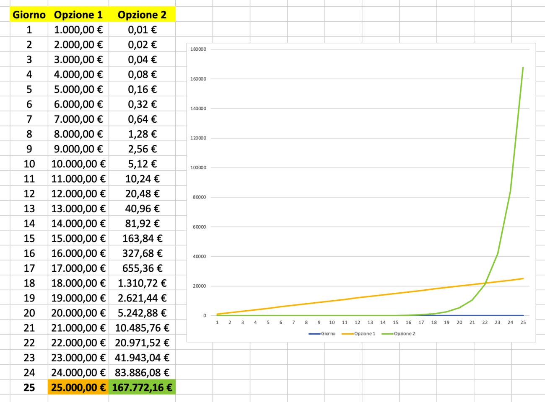Click the cell showing 81,92 €
The height and width of the screenshot is (402, 545).
pyautogui.click(x=142, y=223)
